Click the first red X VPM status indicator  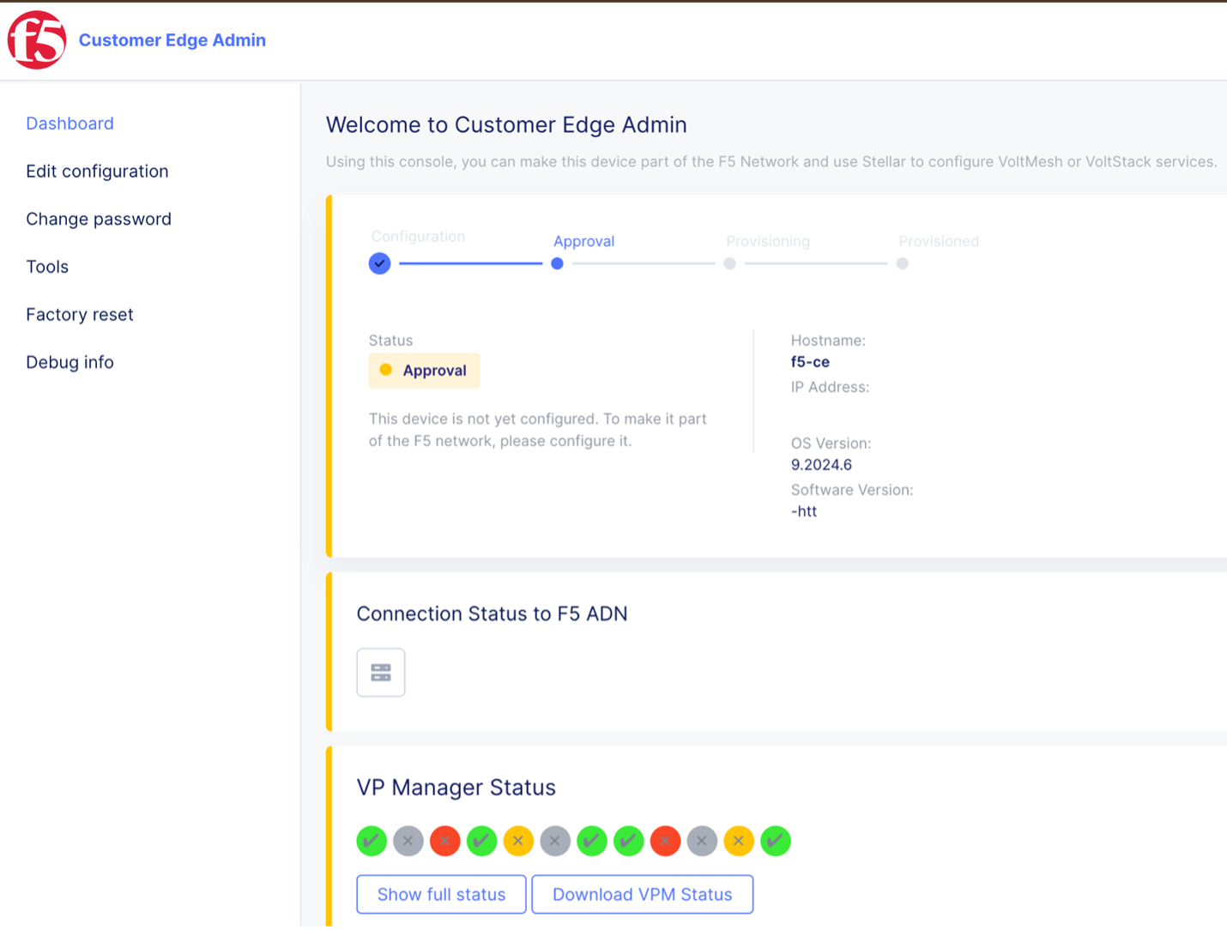point(444,841)
